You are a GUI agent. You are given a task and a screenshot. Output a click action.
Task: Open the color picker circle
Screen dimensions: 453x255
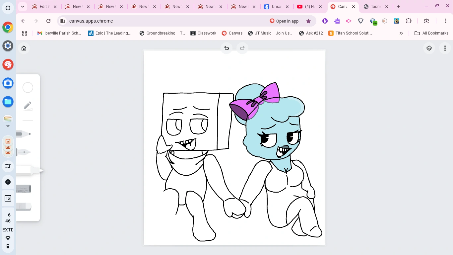[28, 87]
